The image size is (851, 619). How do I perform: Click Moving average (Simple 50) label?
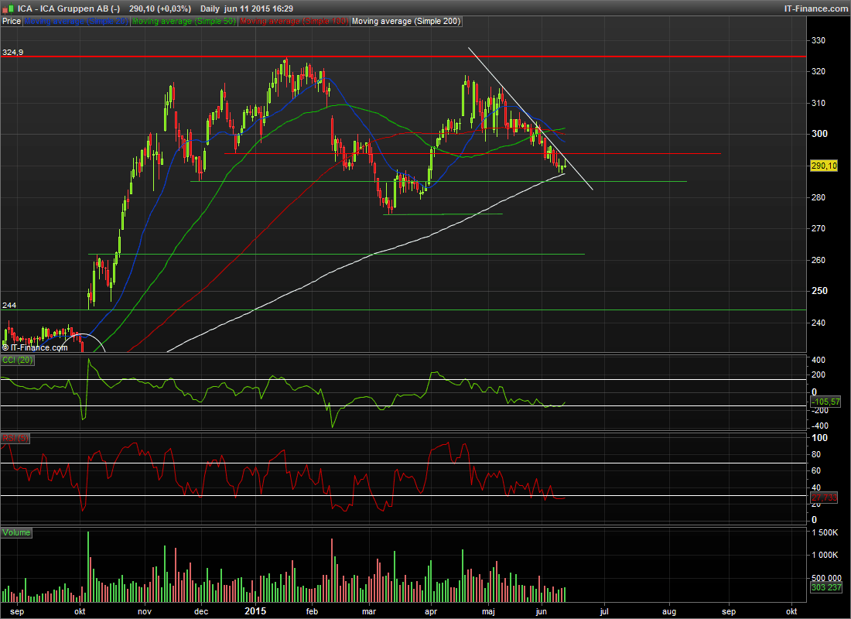click(183, 22)
